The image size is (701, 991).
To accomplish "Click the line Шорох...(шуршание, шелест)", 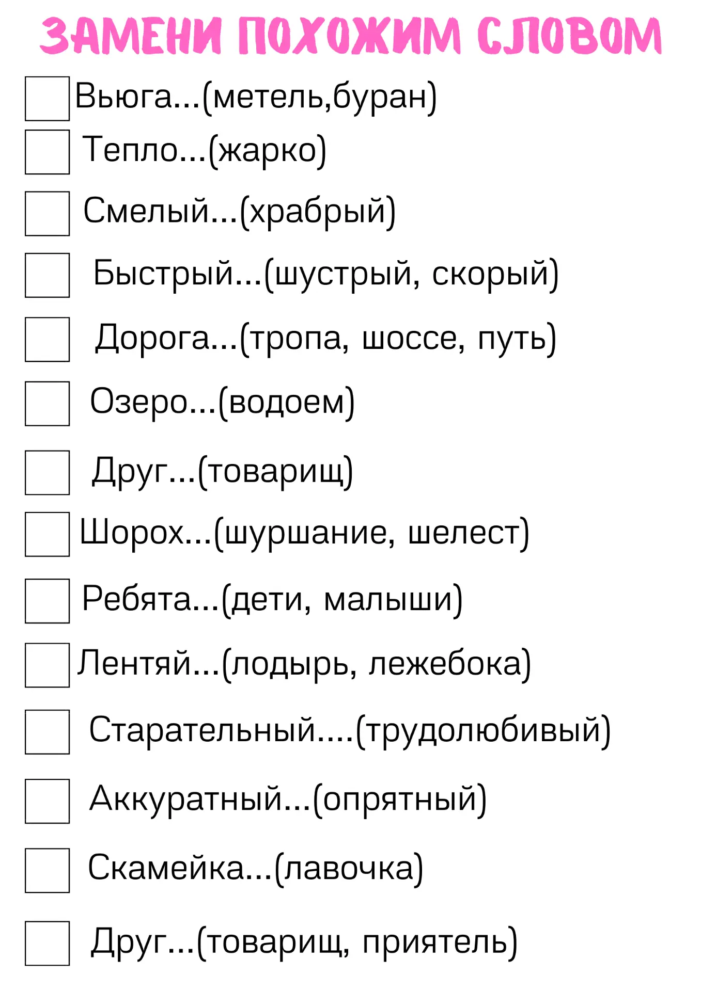I will 305,533.
